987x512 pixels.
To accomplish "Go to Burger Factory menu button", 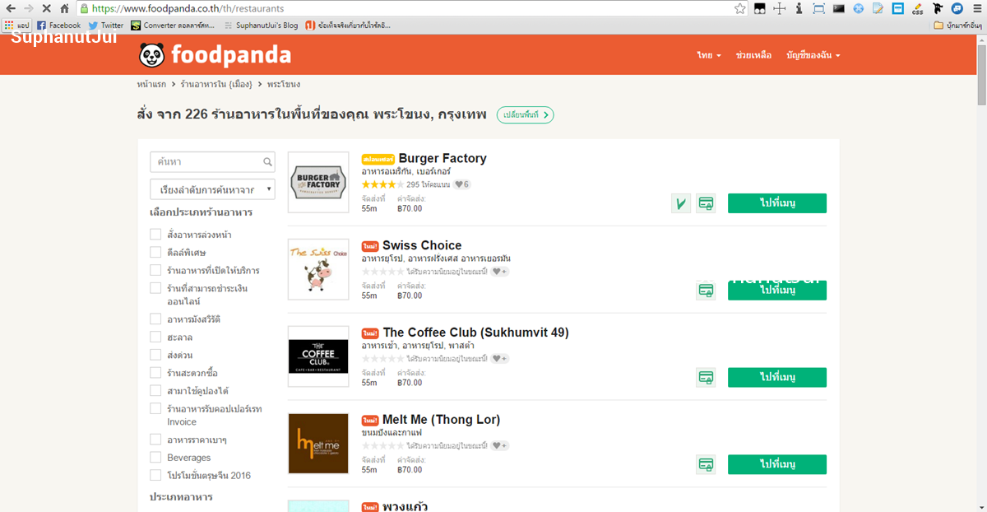I will coord(777,203).
